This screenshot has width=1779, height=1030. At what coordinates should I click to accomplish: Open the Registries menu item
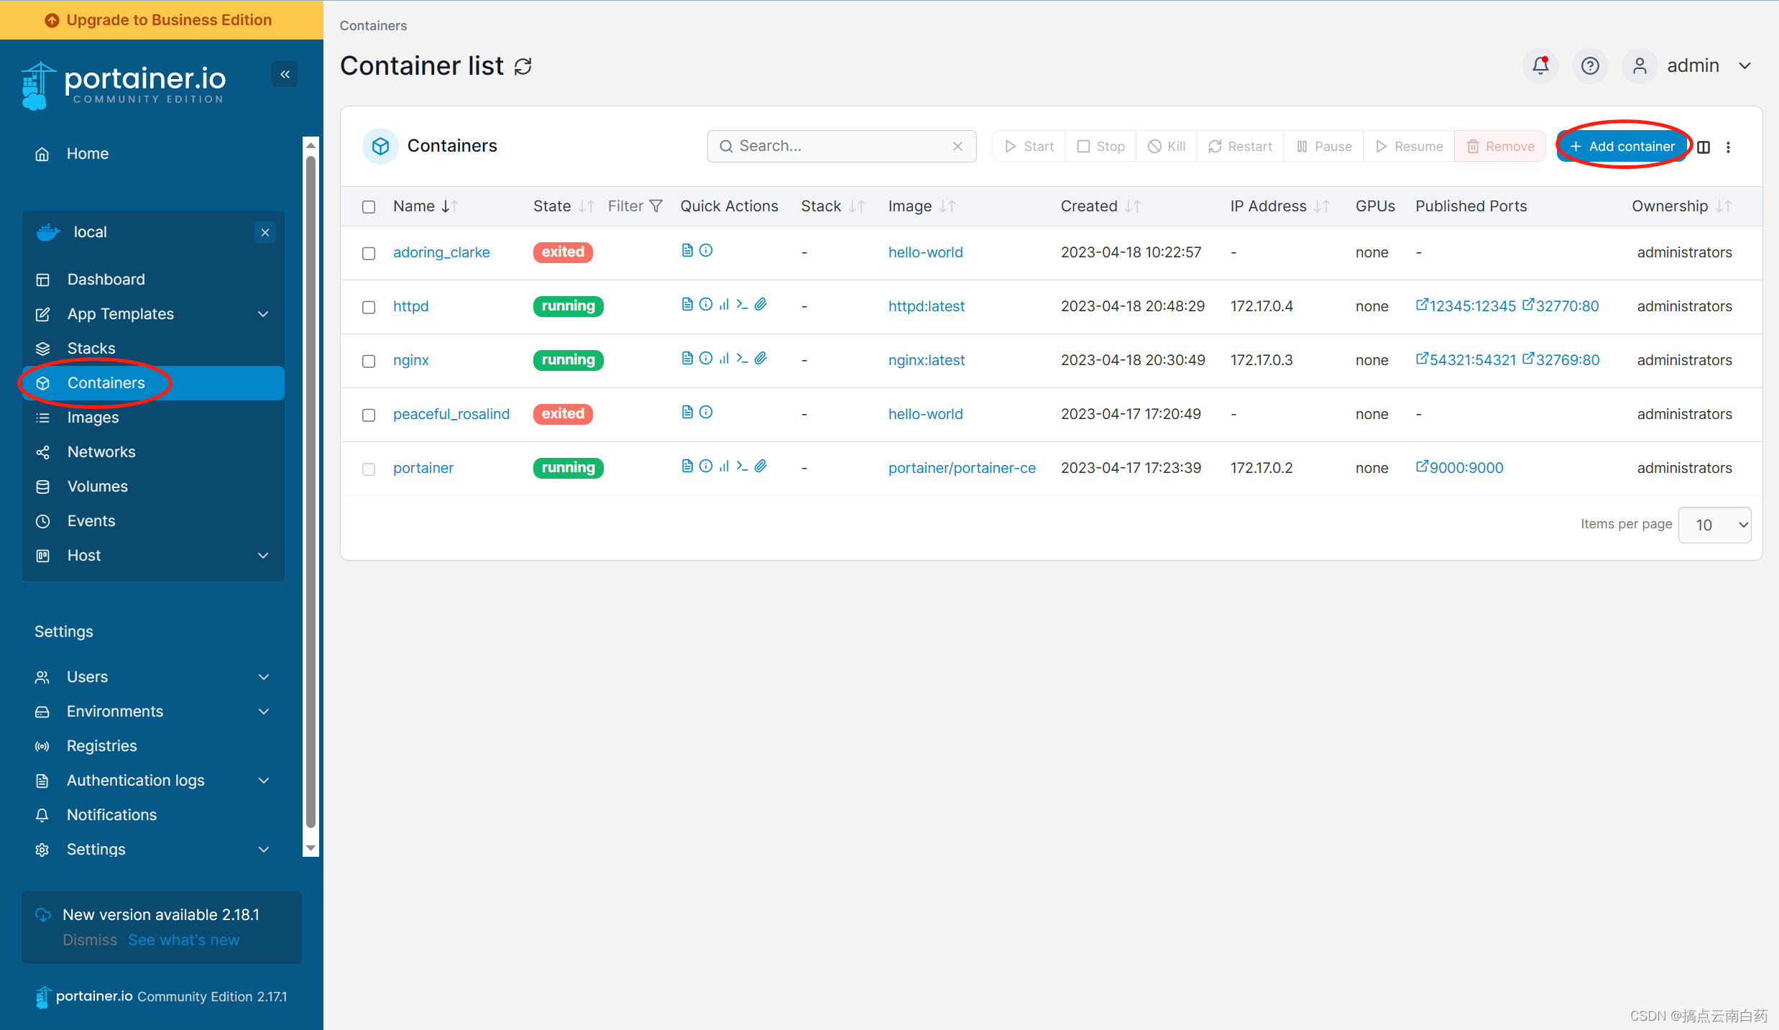coord(102,746)
